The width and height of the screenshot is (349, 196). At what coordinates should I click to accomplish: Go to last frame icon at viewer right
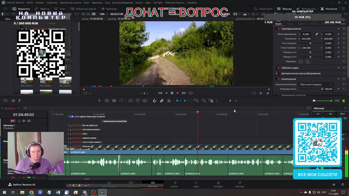coord(267,93)
